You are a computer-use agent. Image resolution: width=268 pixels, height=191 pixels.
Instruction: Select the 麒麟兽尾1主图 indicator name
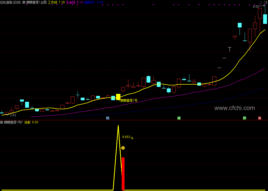point(36,2)
